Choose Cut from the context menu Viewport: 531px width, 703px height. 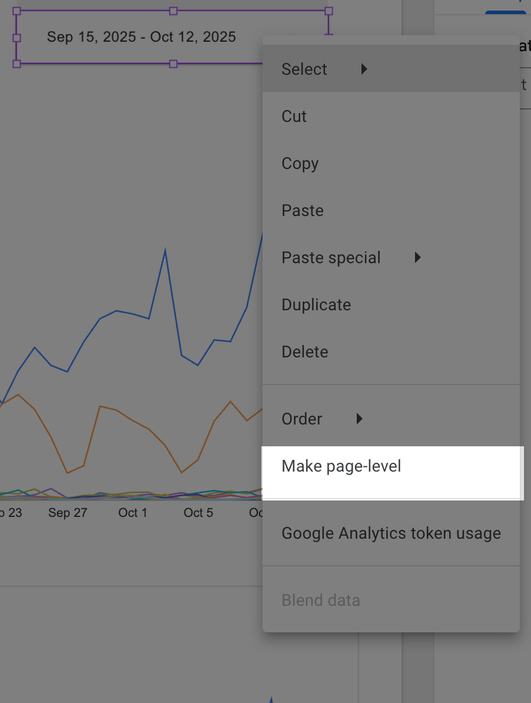(x=294, y=116)
